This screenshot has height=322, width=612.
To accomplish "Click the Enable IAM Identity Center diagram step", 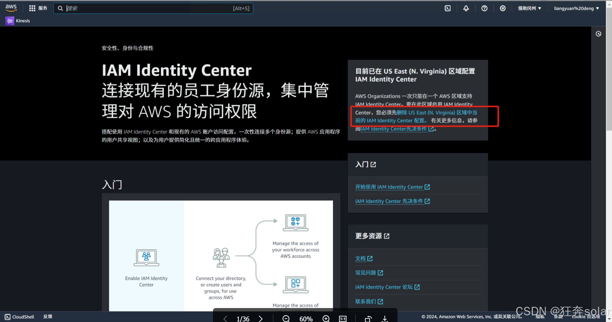I will point(146,268).
